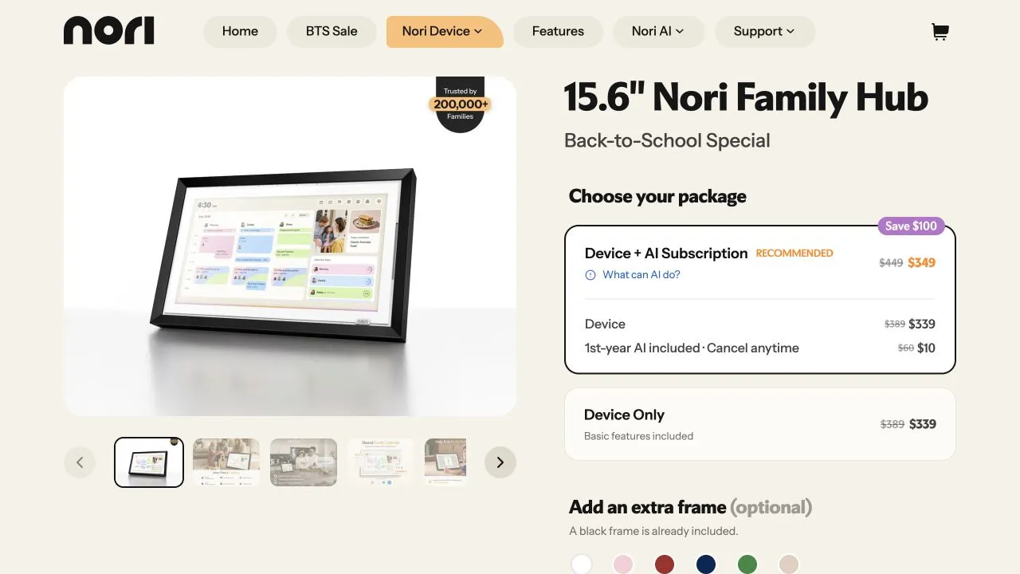
Task: Click the next image arrow
Action: [x=500, y=462]
